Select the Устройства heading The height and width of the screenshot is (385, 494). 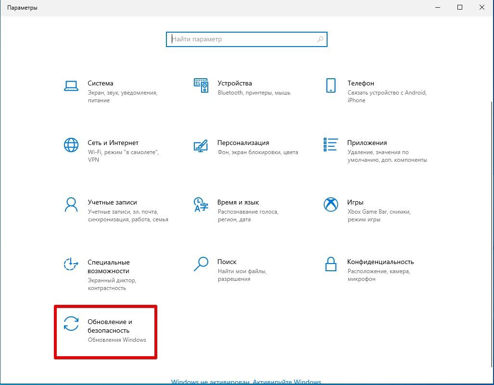click(x=235, y=84)
